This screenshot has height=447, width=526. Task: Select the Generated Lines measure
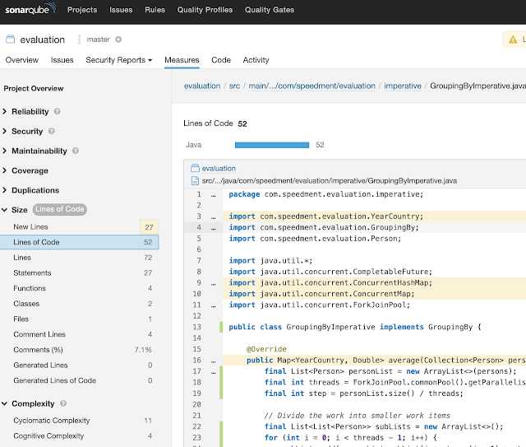tap(79, 365)
